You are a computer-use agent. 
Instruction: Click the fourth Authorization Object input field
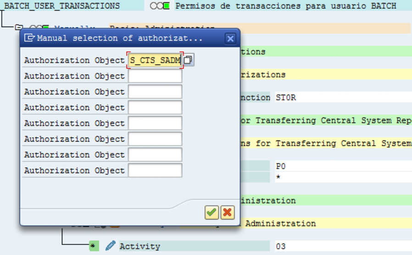155,108
